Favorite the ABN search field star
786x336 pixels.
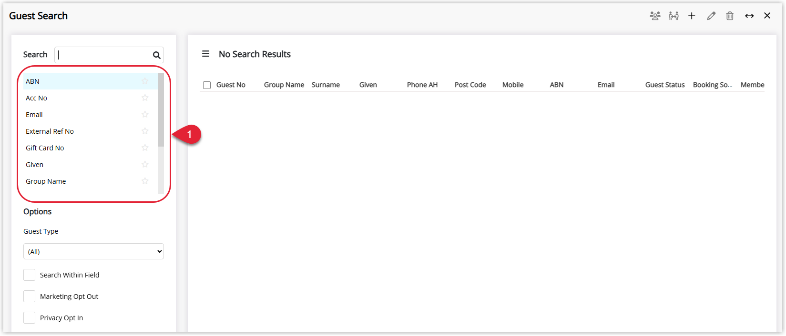click(x=145, y=81)
